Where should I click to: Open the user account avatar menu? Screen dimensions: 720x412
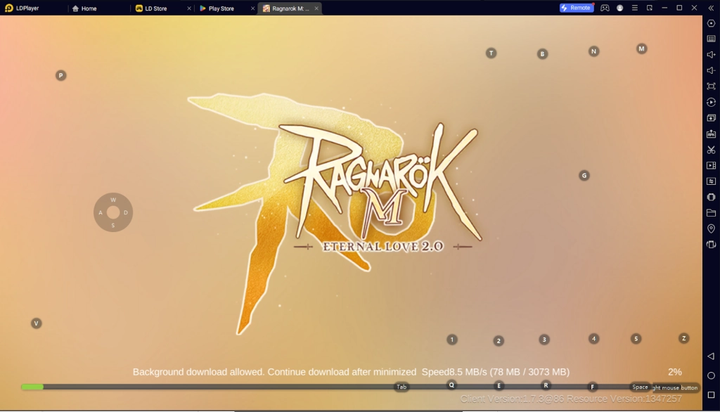[x=619, y=8]
